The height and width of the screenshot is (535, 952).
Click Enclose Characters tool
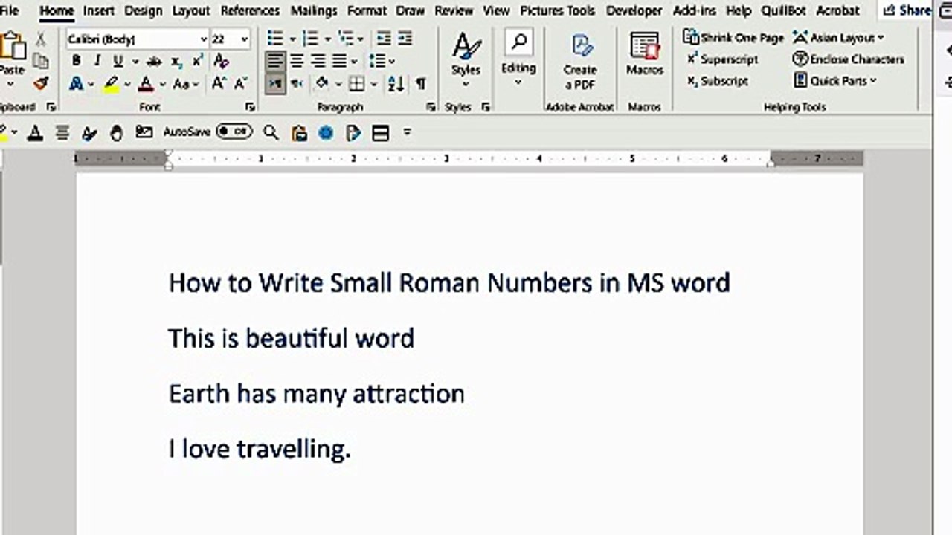(849, 59)
